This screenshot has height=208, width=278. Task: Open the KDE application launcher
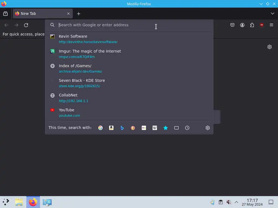pyautogui.click(x=6, y=202)
